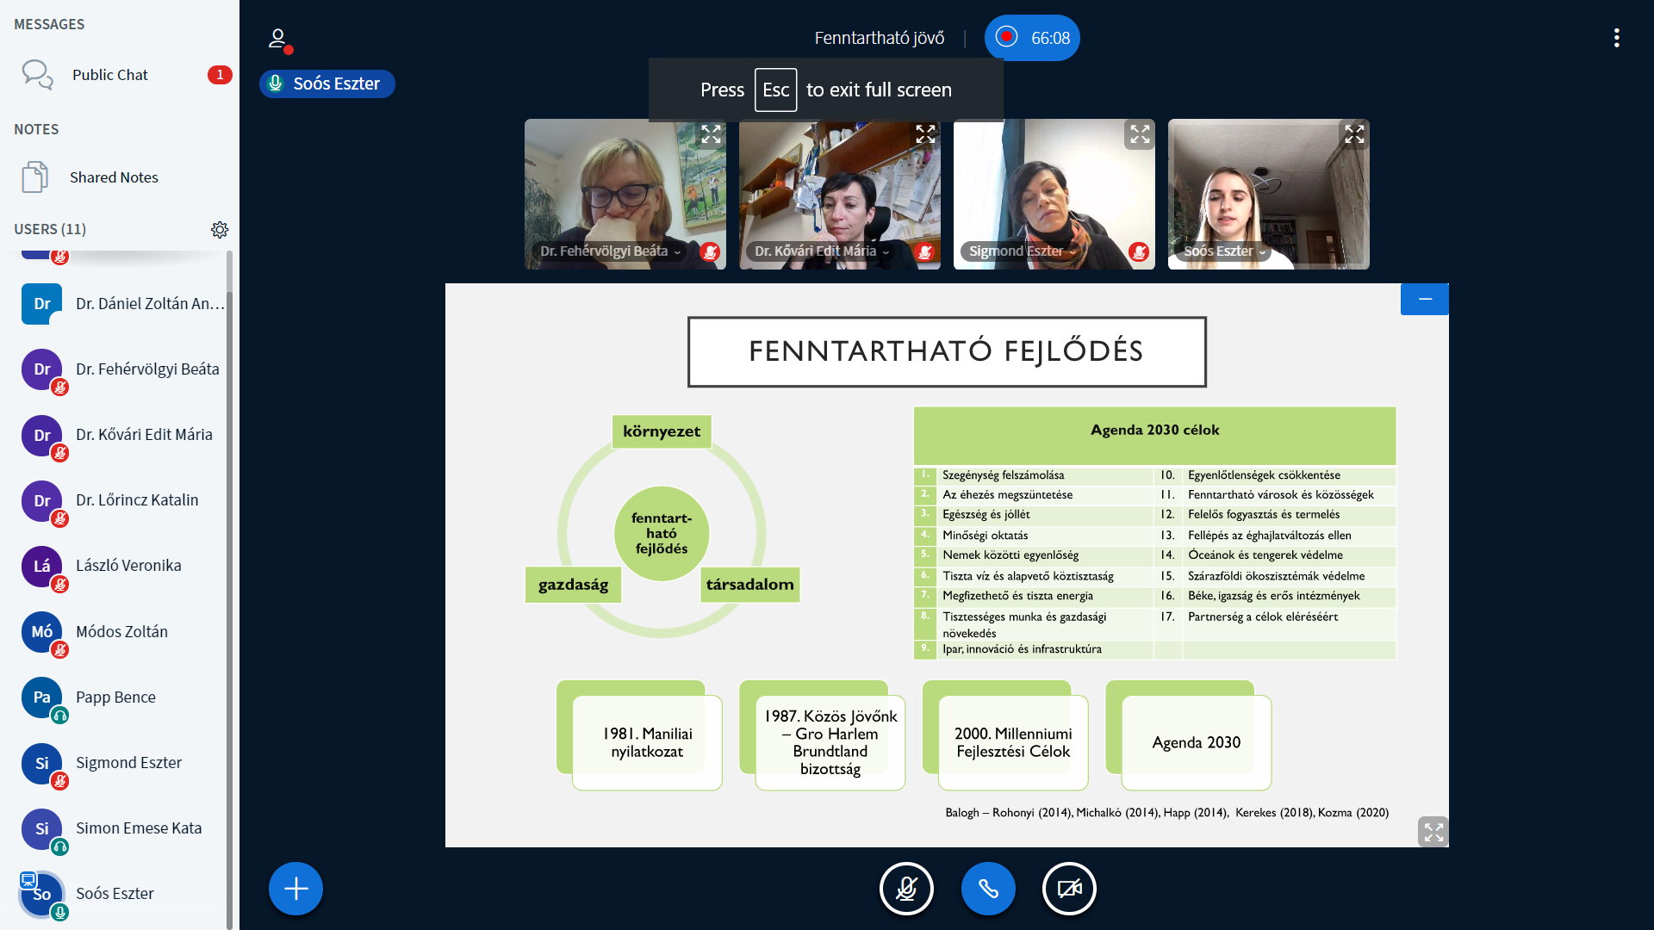Click the blue plus actions button
The image size is (1654, 930).
pyautogui.click(x=295, y=889)
